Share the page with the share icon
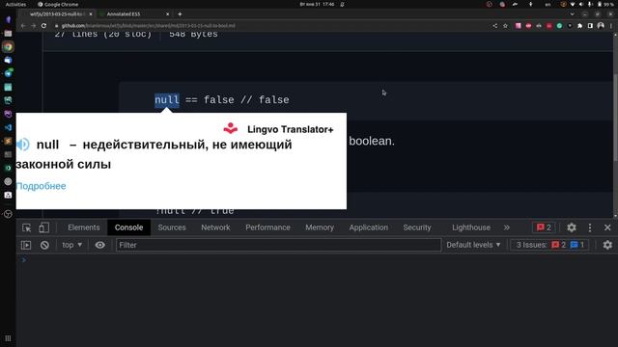Screen dimensions: 618x347 pyautogui.click(x=495, y=26)
